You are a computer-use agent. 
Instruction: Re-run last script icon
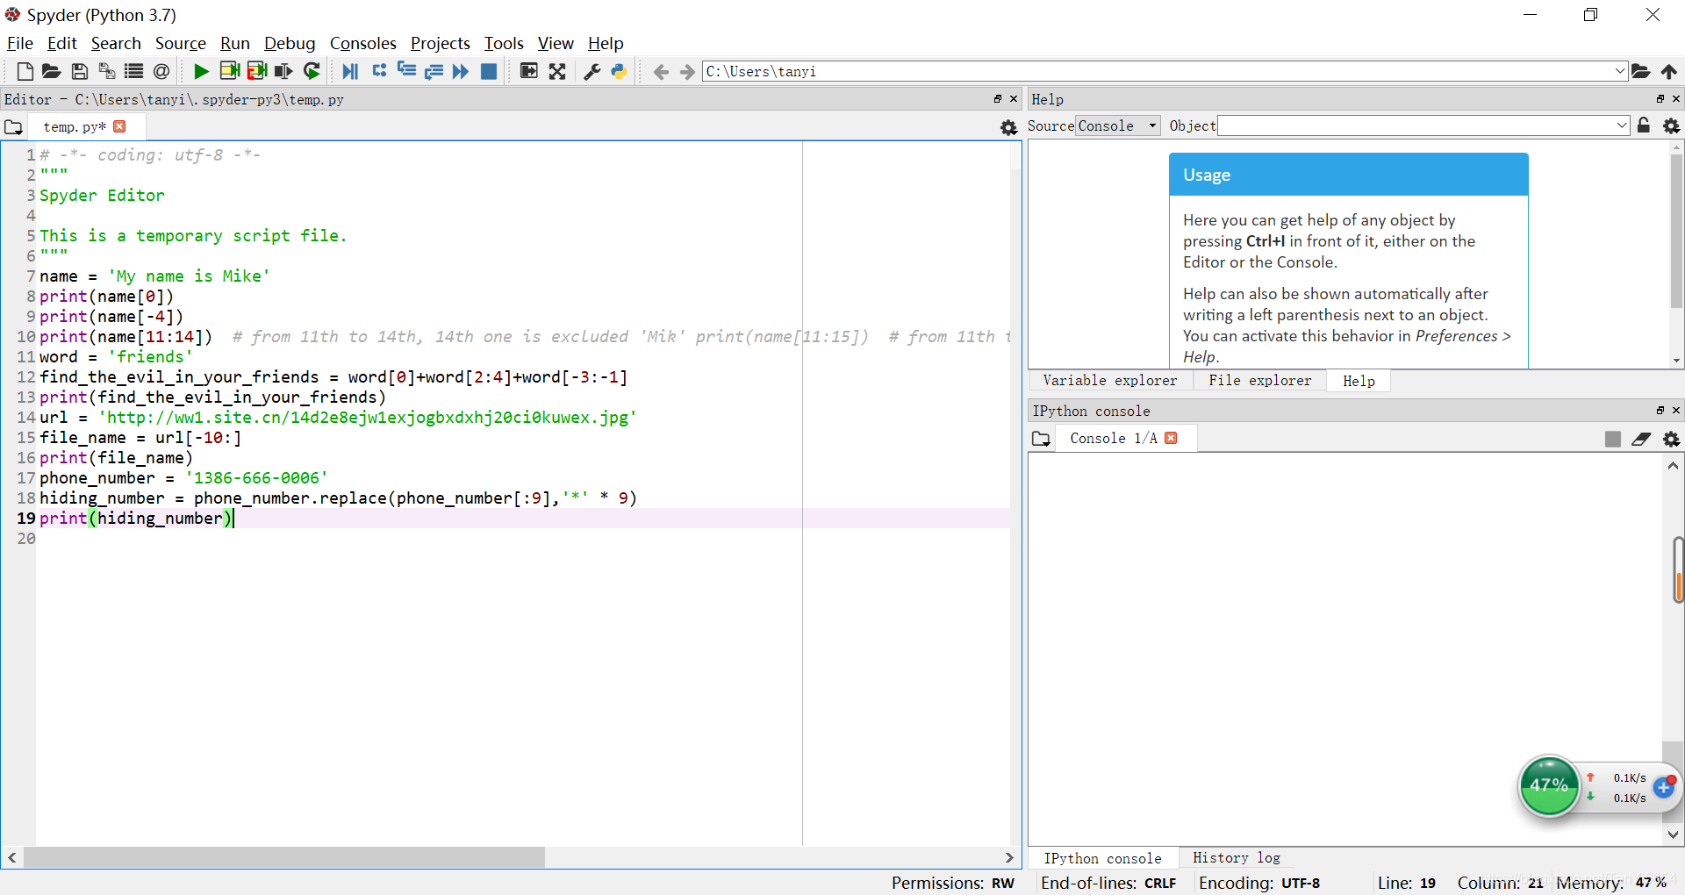312,71
